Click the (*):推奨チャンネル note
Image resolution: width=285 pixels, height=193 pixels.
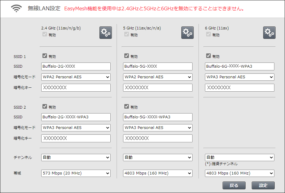(221, 164)
